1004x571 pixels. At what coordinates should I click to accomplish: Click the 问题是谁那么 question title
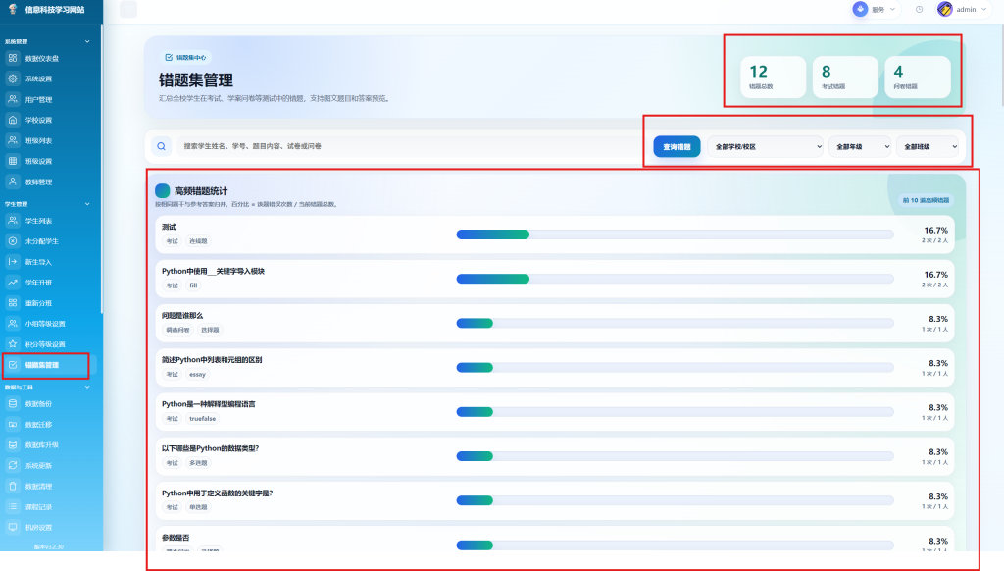pyautogui.click(x=182, y=315)
